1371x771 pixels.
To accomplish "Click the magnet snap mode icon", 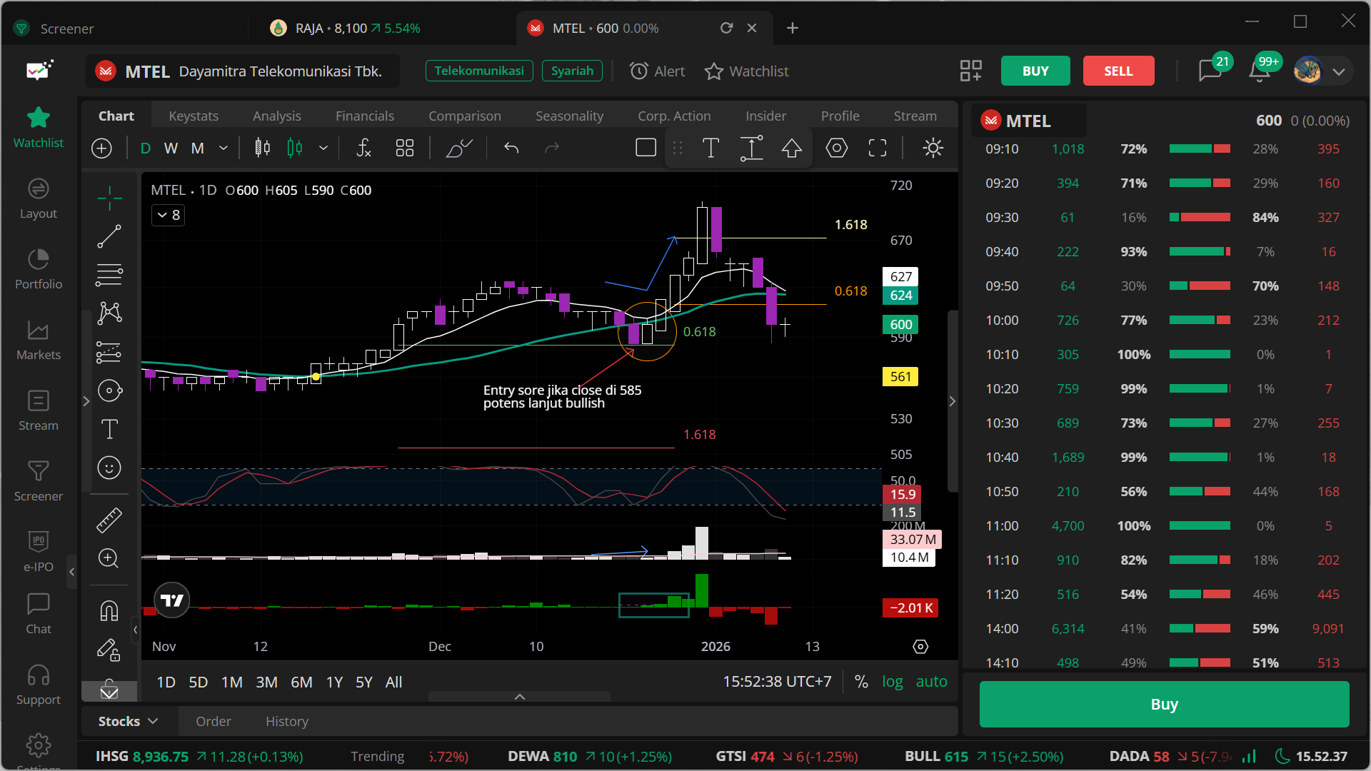I will (109, 611).
